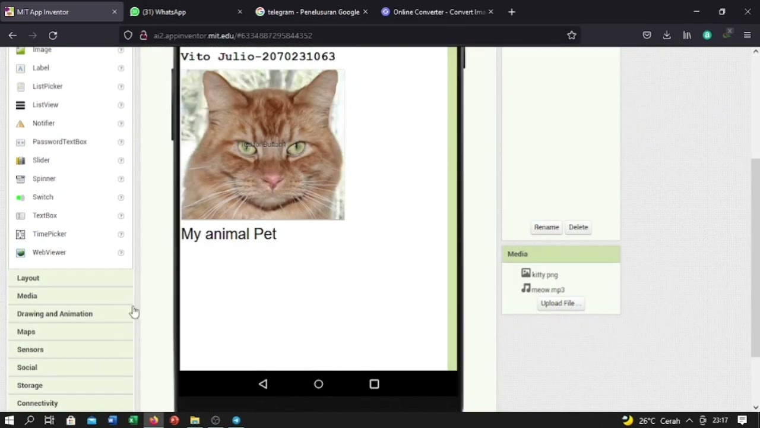Tap the Android back button in preview

pyautogui.click(x=263, y=384)
